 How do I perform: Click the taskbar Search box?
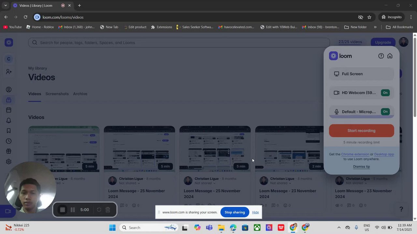click(149, 227)
